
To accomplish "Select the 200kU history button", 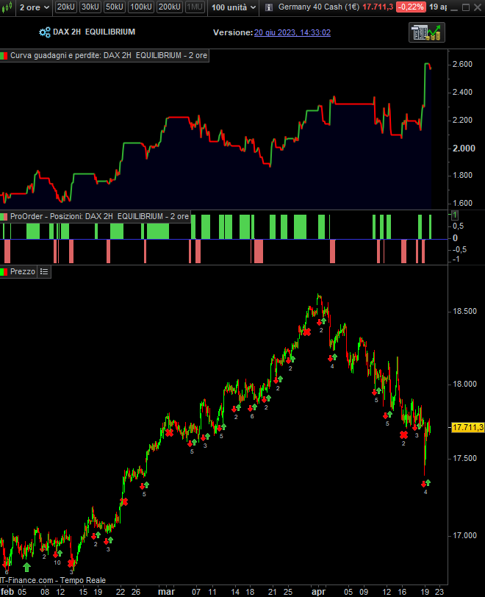I will click(170, 7).
